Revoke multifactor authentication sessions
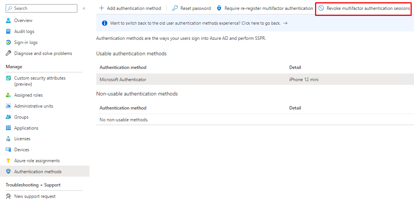 (364, 8)
